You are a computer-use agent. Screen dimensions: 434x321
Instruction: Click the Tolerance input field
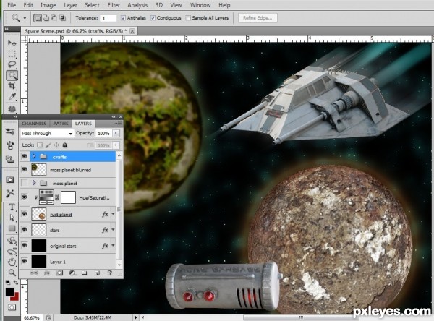coord(108,18)
